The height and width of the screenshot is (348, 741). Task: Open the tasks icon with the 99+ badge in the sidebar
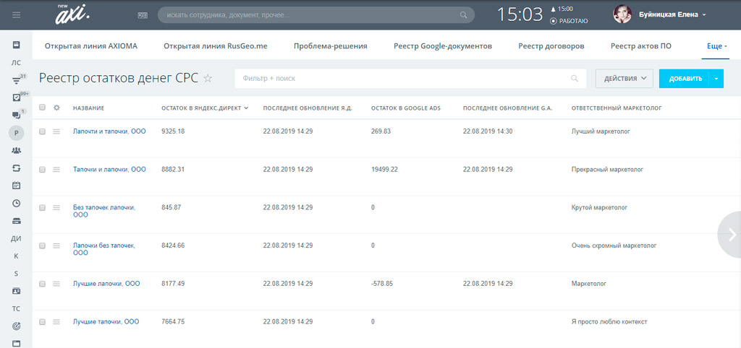tap(17, 97)
